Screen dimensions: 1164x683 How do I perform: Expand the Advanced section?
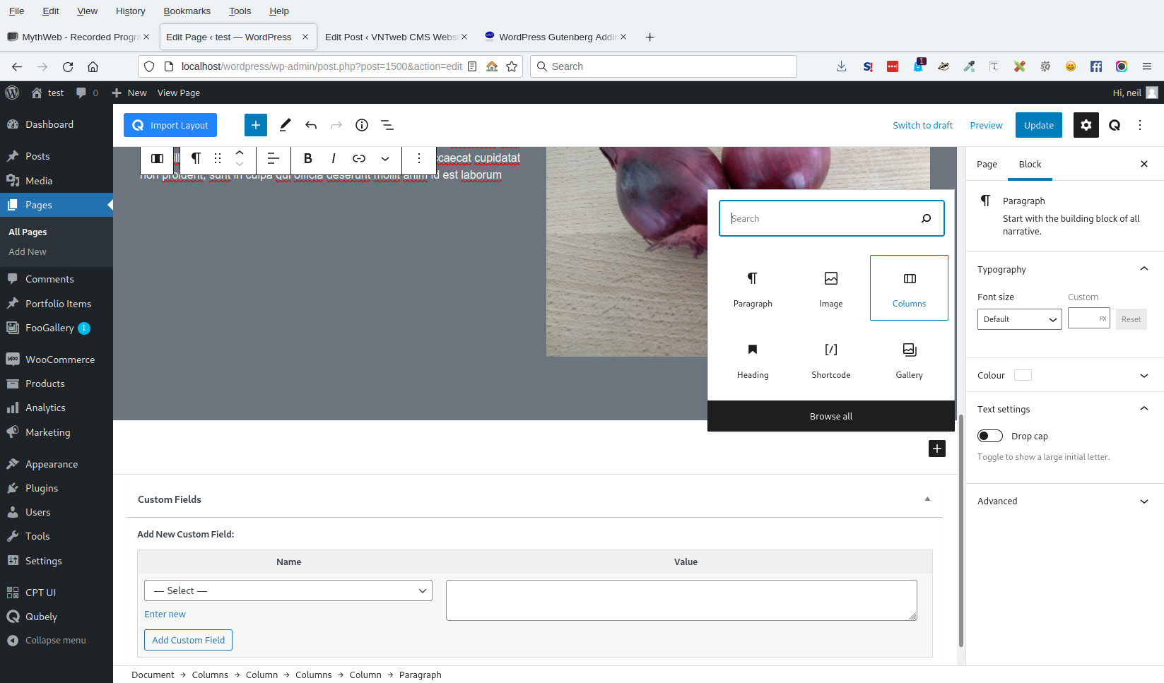(1144, 501)
